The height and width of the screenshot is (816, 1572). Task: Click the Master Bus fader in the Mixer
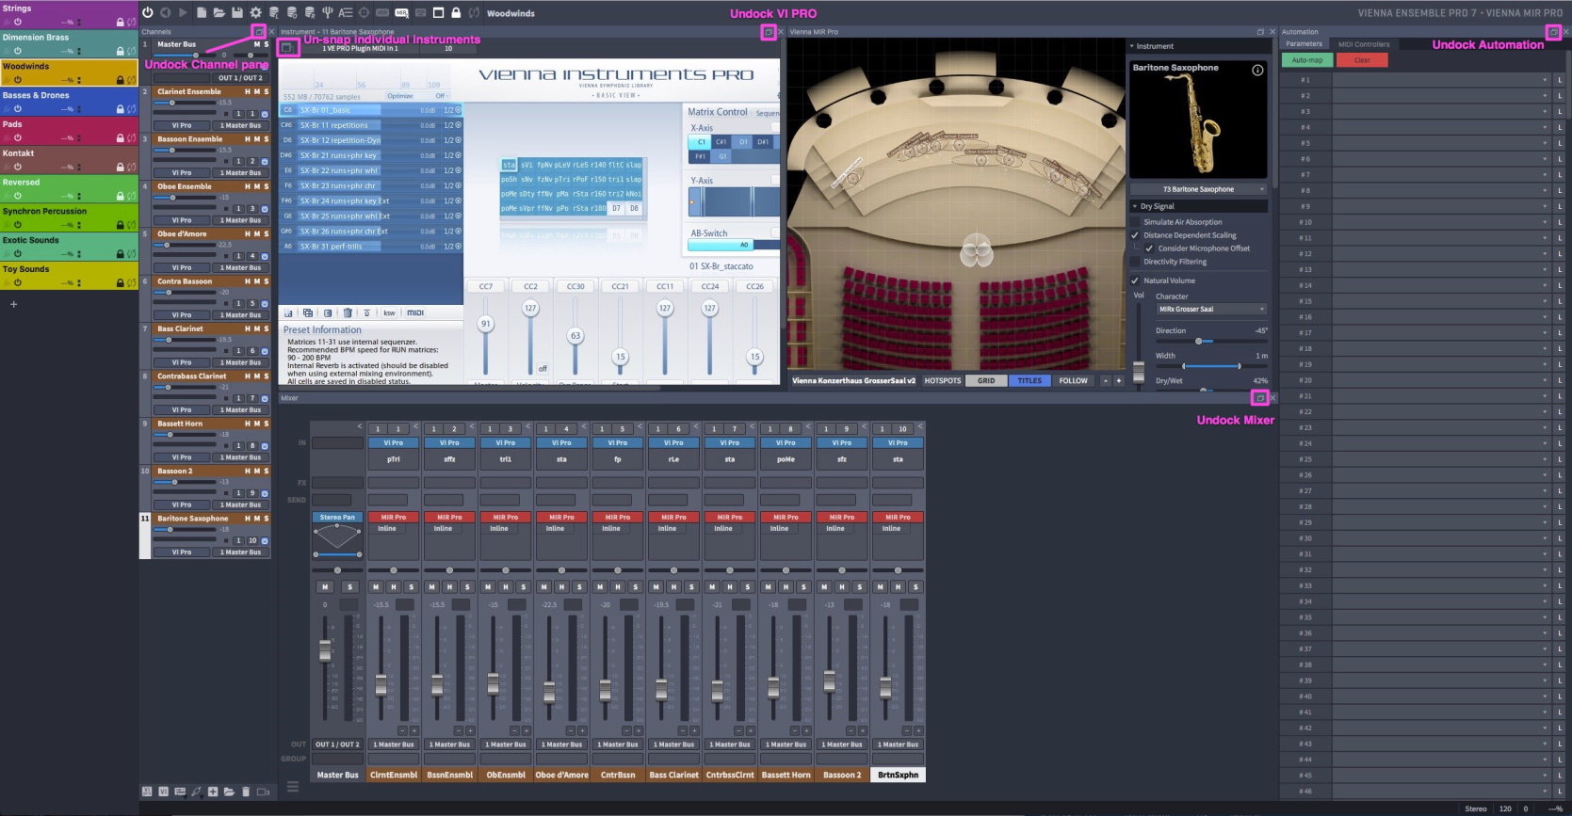click(x=325, y=649)
